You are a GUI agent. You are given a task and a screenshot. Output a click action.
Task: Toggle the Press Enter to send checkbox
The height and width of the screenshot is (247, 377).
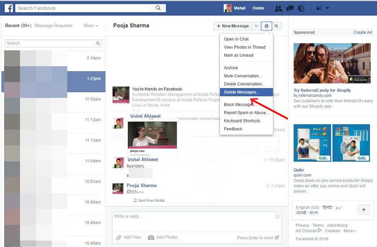click(277, 238)
